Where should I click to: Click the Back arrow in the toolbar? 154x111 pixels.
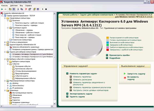tap(2, 9)
